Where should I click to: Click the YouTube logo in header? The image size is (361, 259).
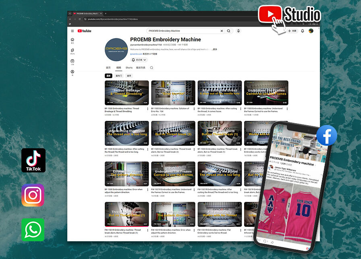point(85,31)
